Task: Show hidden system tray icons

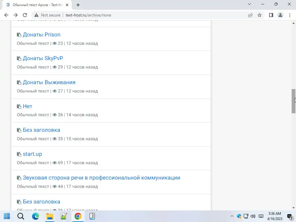Action: 232,216
